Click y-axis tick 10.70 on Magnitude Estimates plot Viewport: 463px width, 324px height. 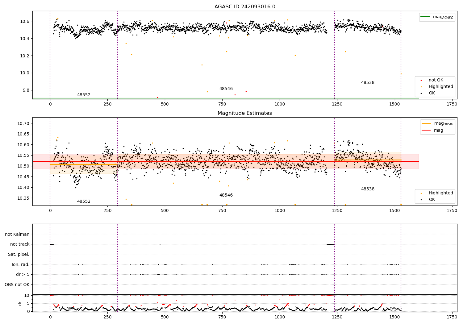click(x=23, y=123)
